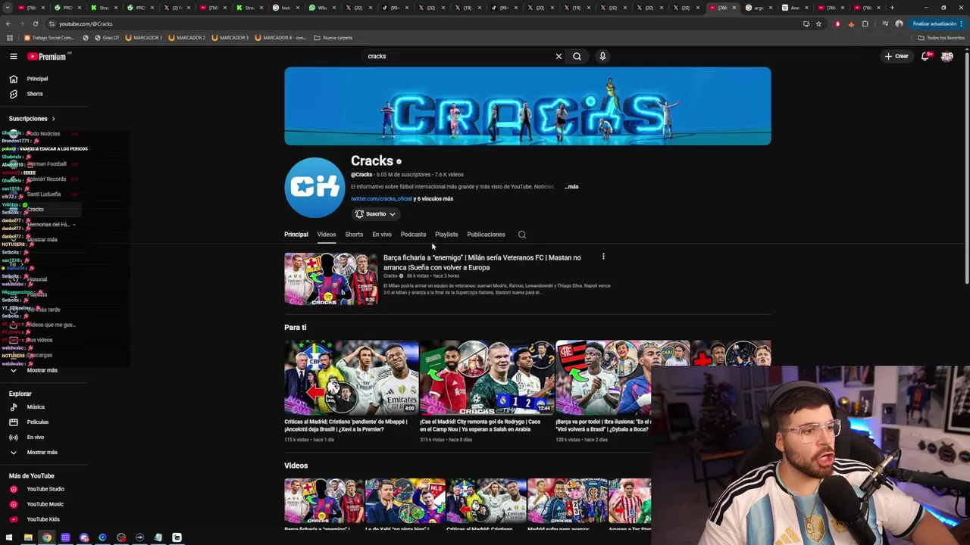Click the youtube.com/@Cracks address bar

424,23
